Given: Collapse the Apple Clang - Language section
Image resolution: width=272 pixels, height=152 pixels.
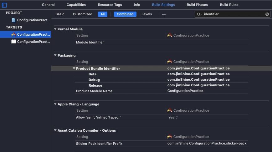Looking at the screenshot, I should pyautogui.click(x=55, y=104).
